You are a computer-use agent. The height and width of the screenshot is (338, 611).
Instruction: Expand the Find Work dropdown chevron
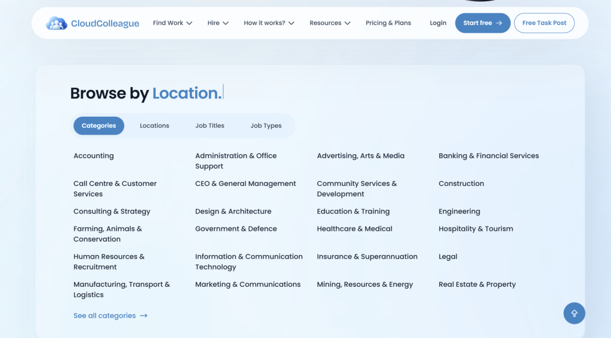[189, 23]
